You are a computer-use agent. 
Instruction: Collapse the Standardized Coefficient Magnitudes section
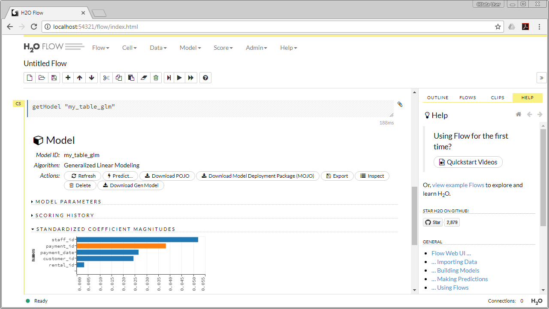click(x=106, y=229)
